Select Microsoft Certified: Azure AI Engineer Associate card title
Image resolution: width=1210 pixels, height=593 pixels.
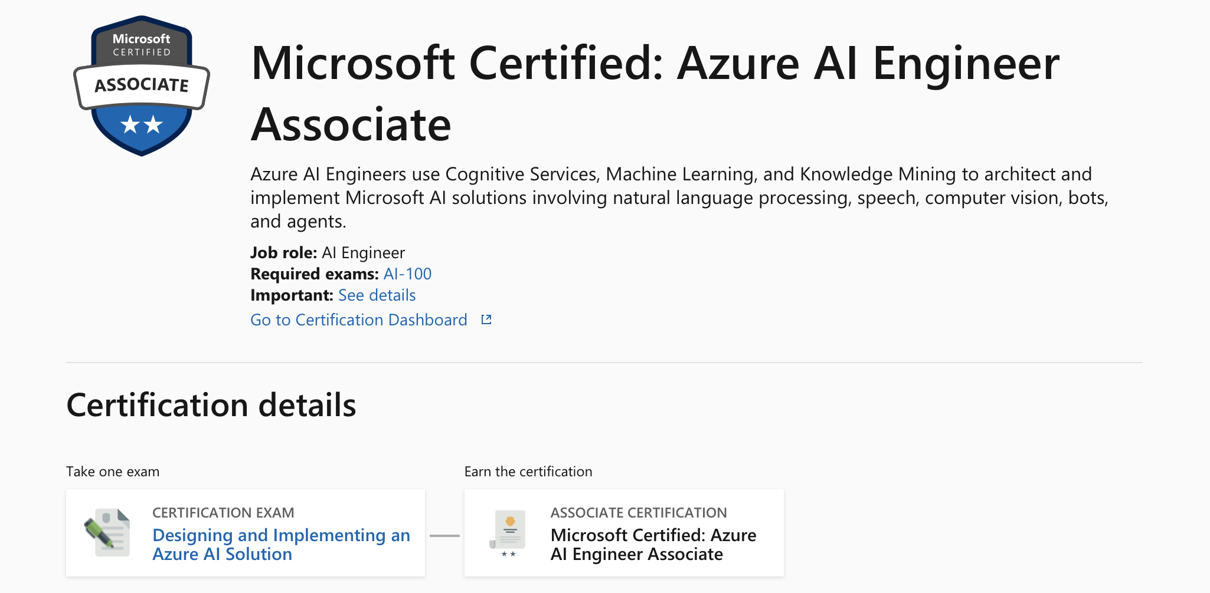click(x=653, y=545)
